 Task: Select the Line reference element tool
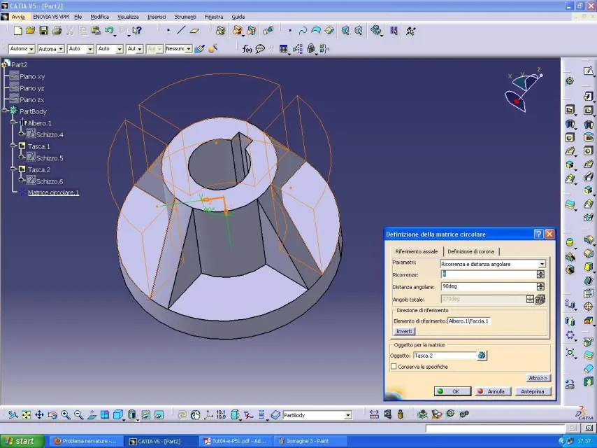click(x=181, y=31)
